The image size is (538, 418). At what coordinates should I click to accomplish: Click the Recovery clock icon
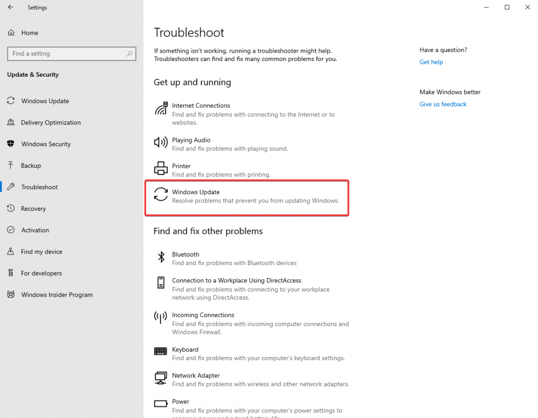tap(11, 208)
